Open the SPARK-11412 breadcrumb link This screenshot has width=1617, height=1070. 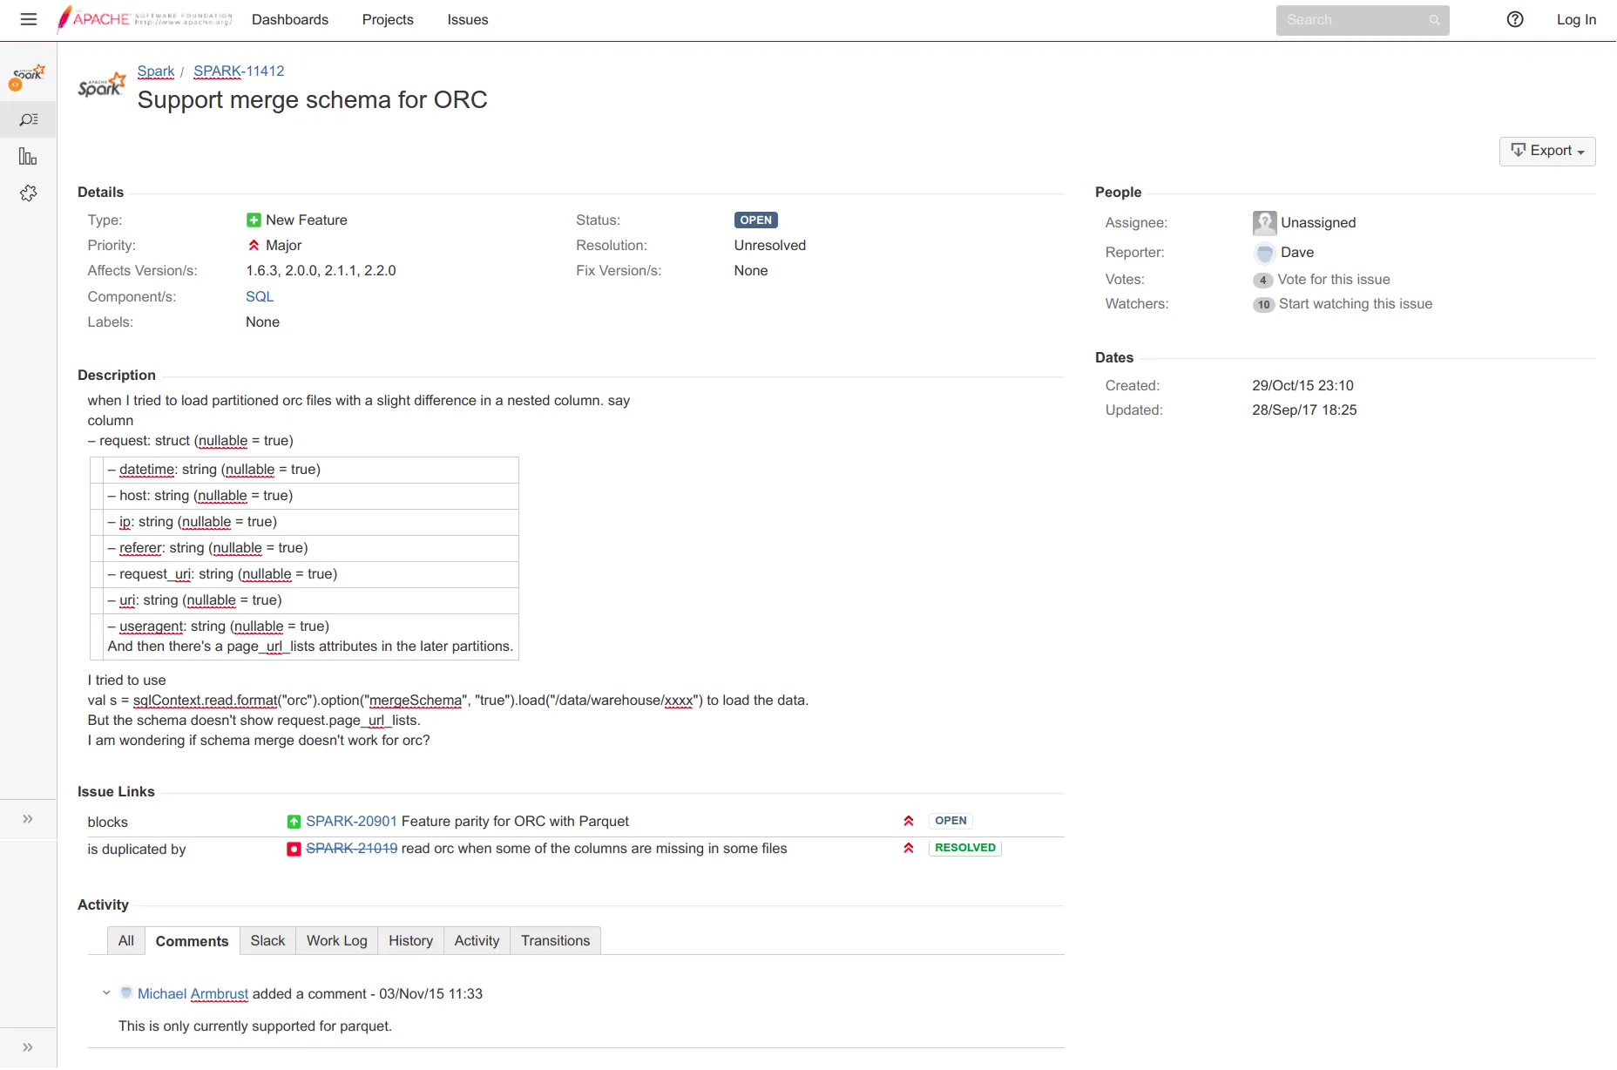239,71
